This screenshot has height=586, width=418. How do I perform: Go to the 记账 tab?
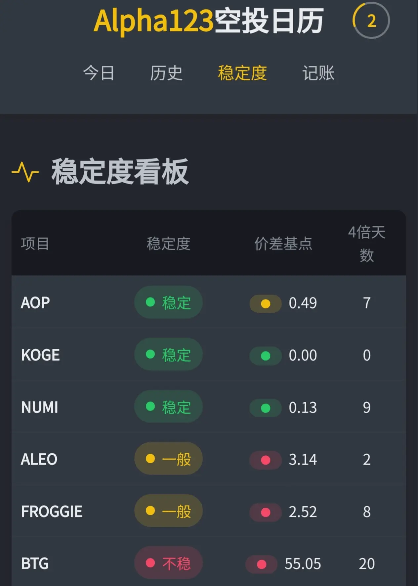318,73
